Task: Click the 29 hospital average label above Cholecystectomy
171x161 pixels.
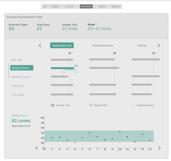Action: [114, 53]
